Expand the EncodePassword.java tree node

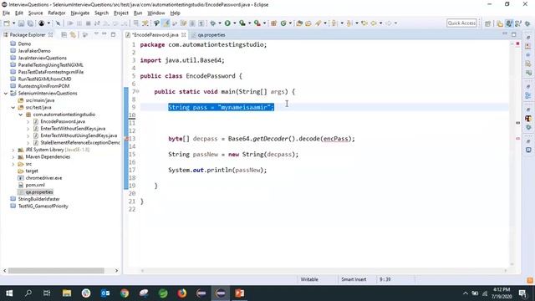[x=28, y=121]
